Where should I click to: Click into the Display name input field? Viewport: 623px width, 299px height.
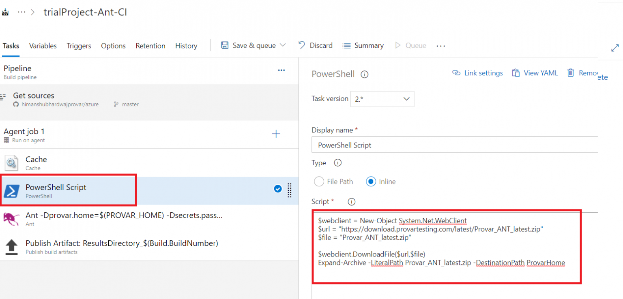click(x=454, y=145)
